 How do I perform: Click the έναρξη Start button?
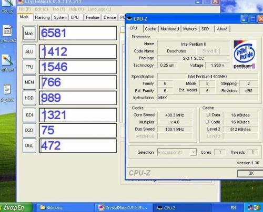(x=16, y=207)
